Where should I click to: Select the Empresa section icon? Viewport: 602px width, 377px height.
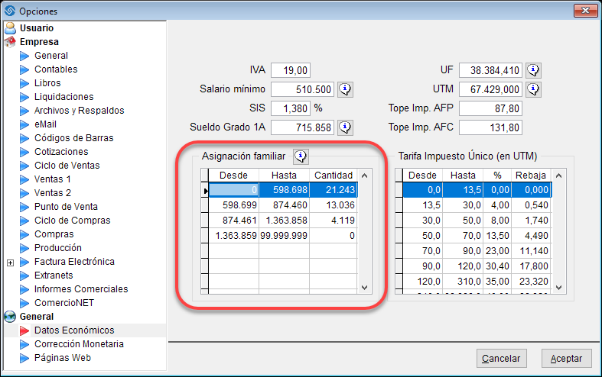(10, 42)
